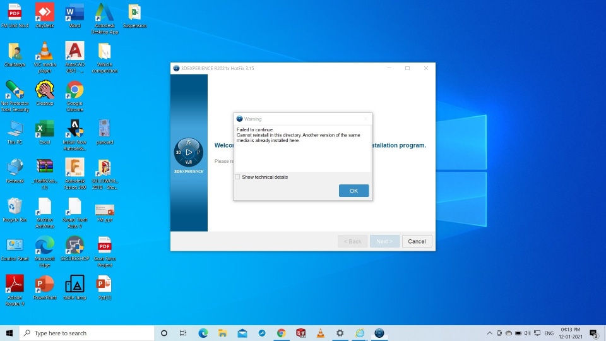Image resolution: width=606 pixels, height=341 pixels.
Task: Open notification Action Center
Action: point(595,333)
